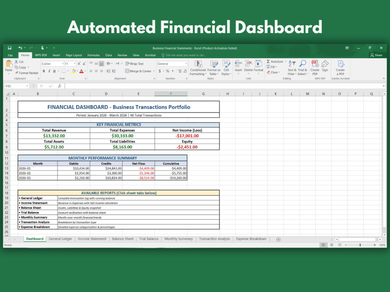Open Sort & Filter menu
This screenshot has height=292, width=390.
click(x=292, y=68)
